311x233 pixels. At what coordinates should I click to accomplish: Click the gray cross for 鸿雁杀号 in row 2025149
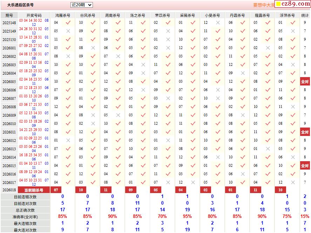68,31
